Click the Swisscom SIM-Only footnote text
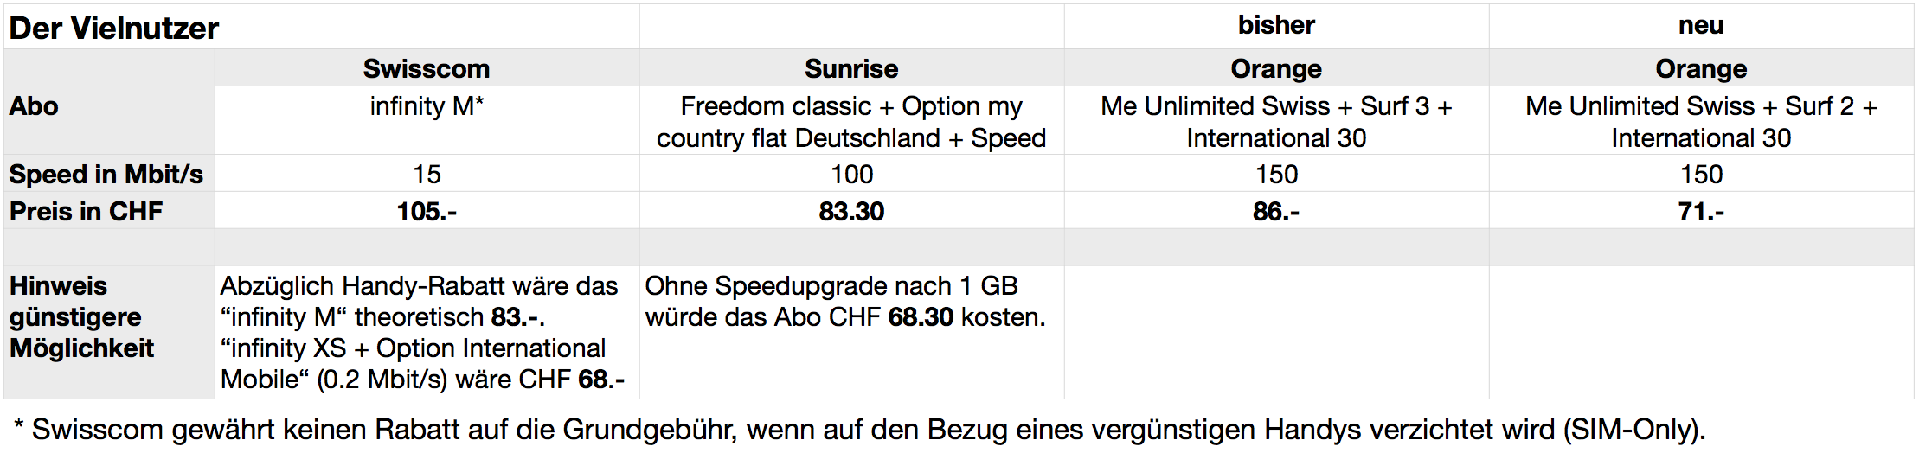 860,429
